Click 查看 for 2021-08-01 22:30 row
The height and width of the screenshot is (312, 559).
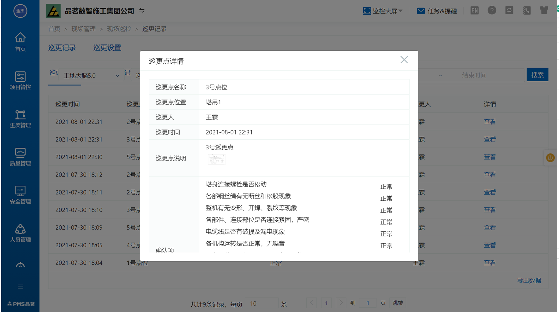click(490, 157)
